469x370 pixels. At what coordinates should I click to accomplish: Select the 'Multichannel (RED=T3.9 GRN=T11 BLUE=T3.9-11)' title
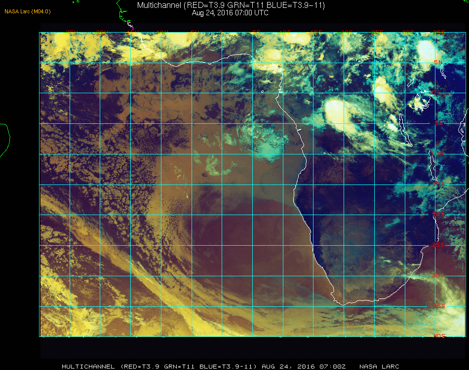[231, 5]
